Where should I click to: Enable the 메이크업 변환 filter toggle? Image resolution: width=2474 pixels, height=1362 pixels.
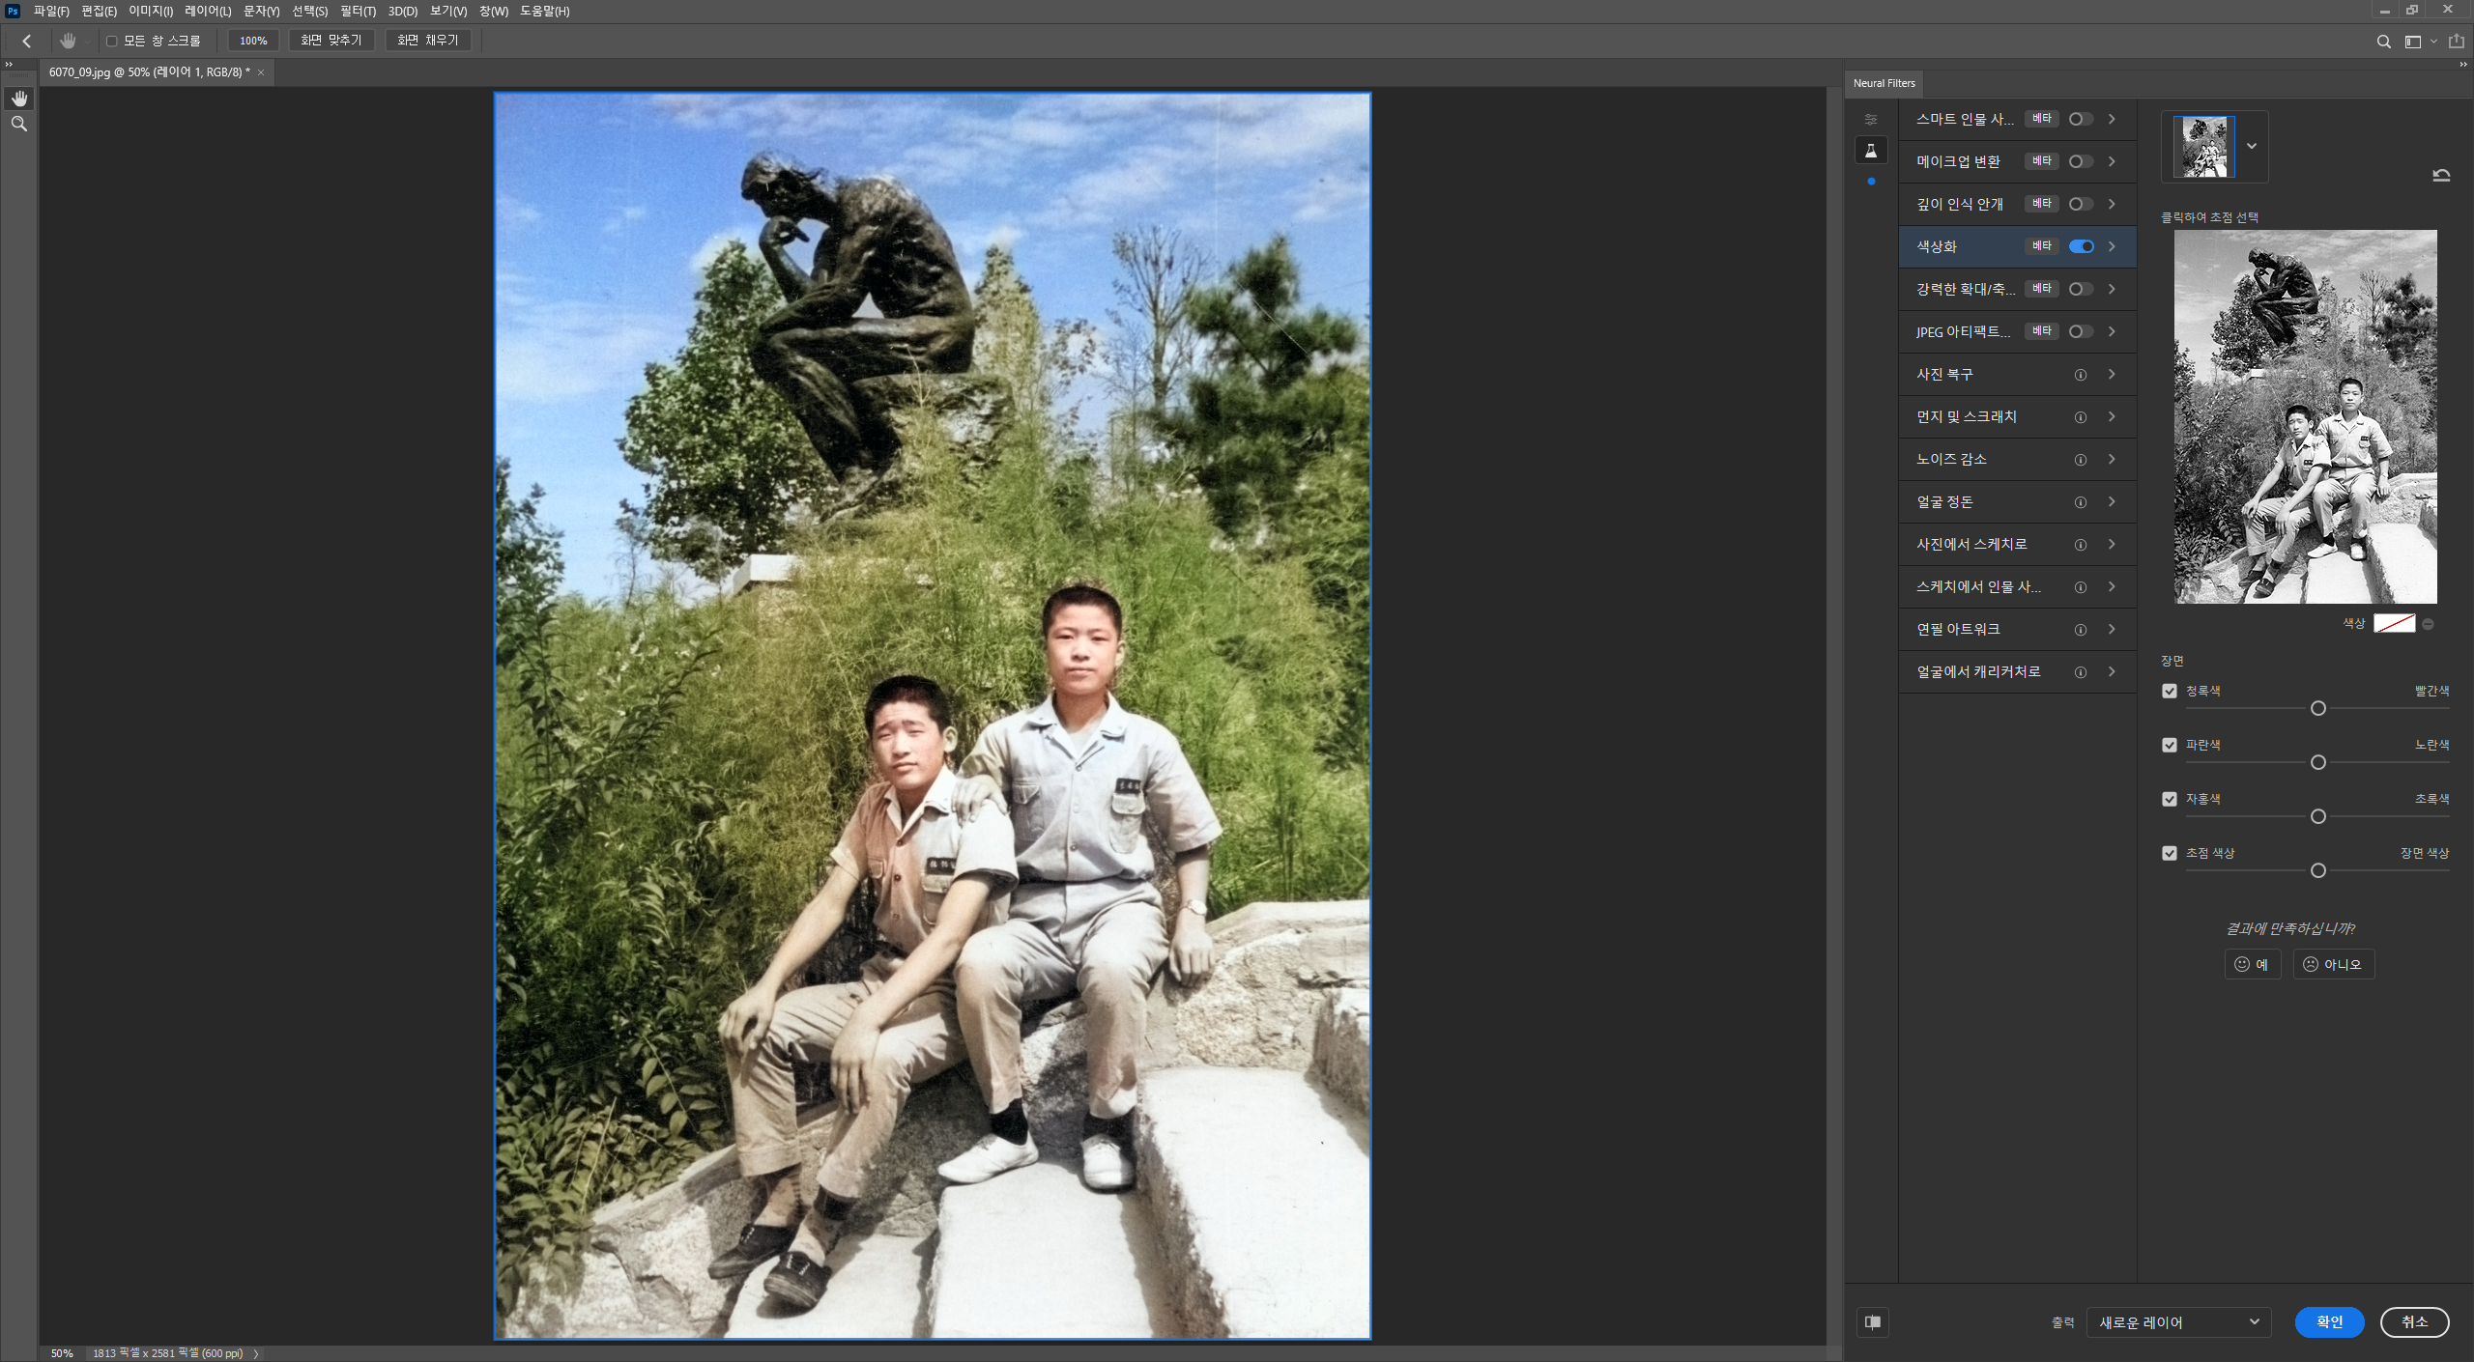point(2081,161)
